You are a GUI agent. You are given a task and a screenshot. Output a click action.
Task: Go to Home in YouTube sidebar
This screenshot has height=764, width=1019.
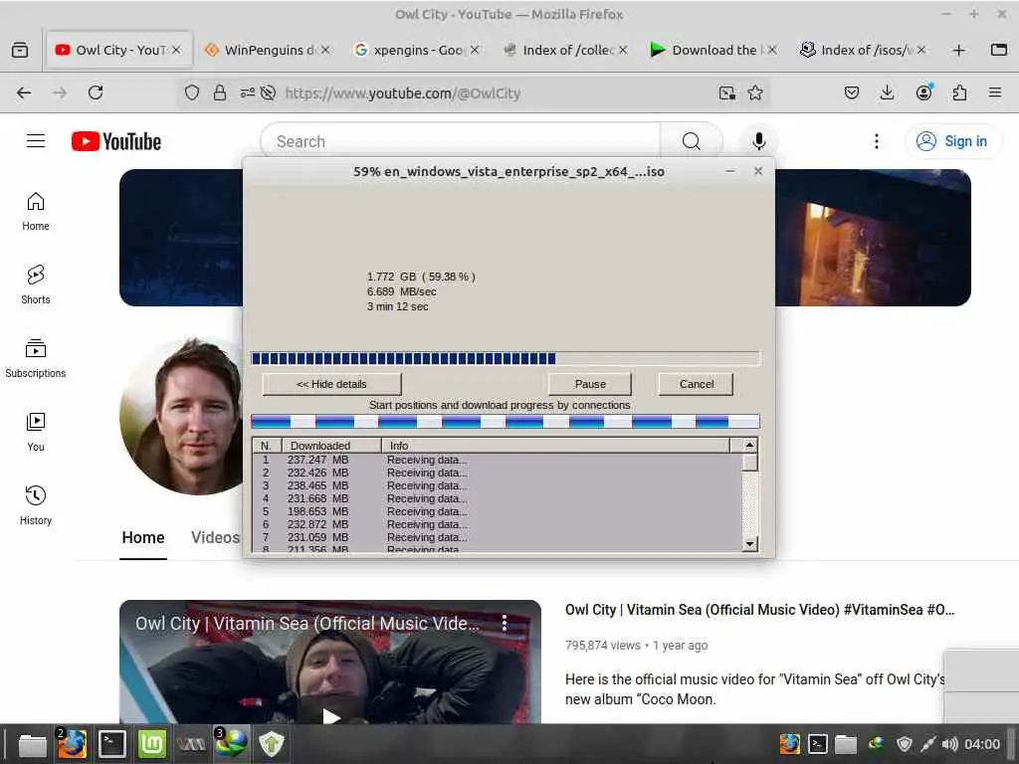coord(36,212)
